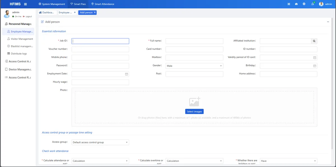The height and width of the screenshot is (167, 336).
Task: Expand Access Control R. section in sidebar
Action: tap(18, 77)
